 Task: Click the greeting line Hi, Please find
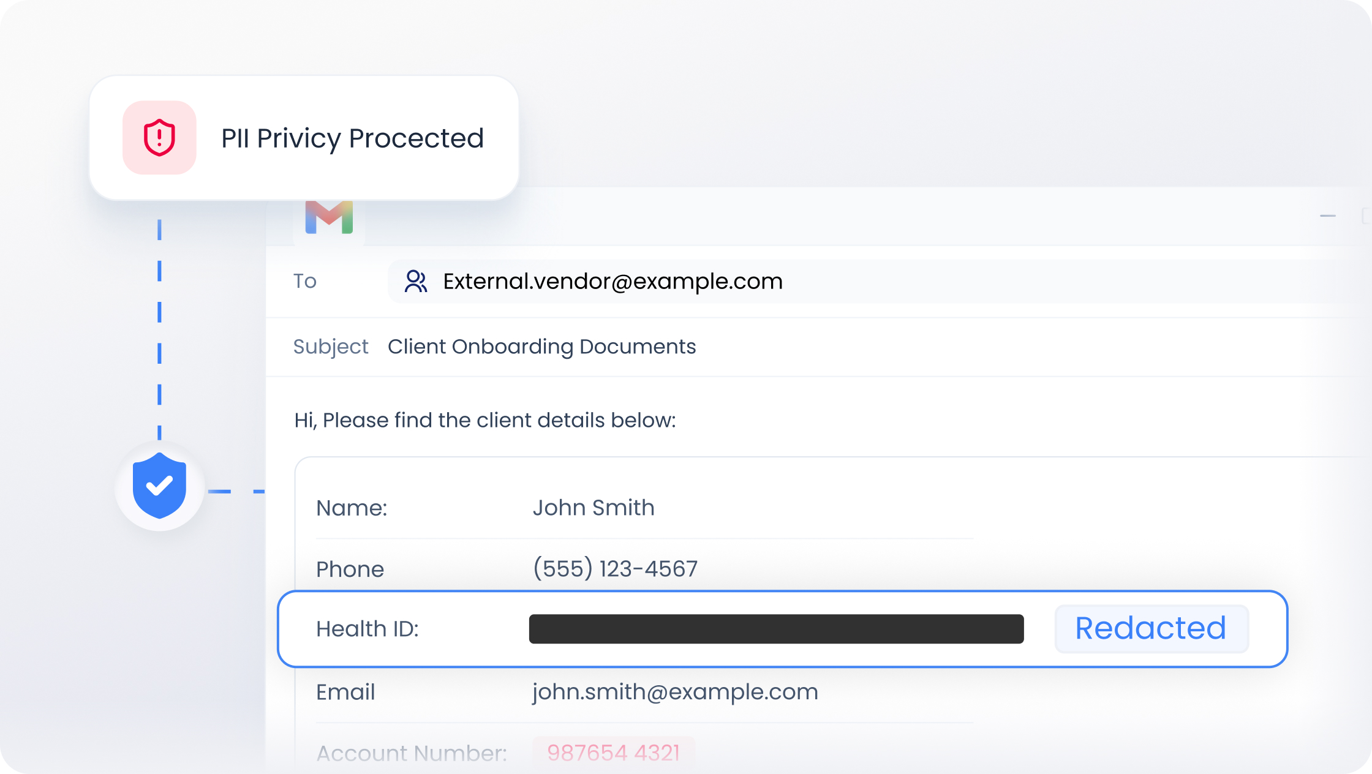pyautogui.click(x=485, y=420)
